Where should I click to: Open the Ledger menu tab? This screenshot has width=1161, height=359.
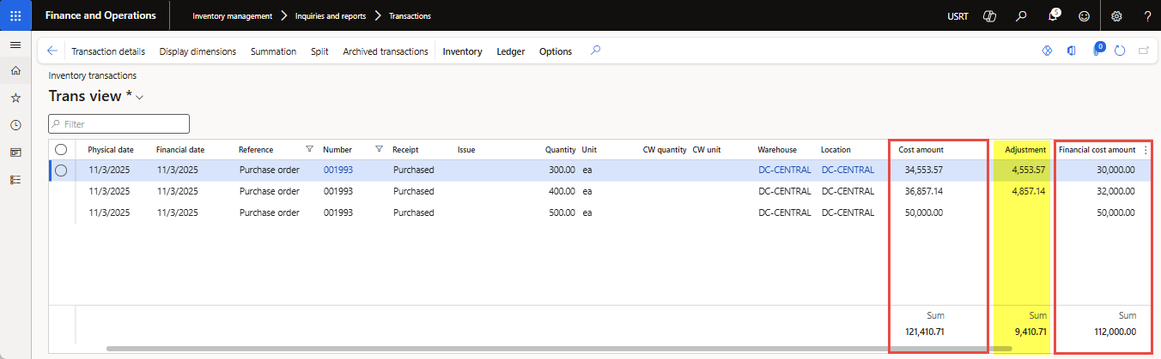click(511, 51)
